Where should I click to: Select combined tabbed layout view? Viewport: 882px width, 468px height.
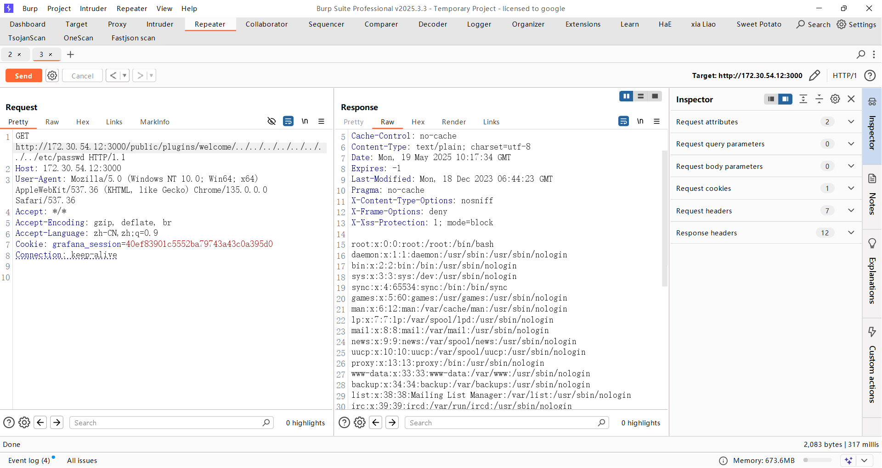[655, 96]
